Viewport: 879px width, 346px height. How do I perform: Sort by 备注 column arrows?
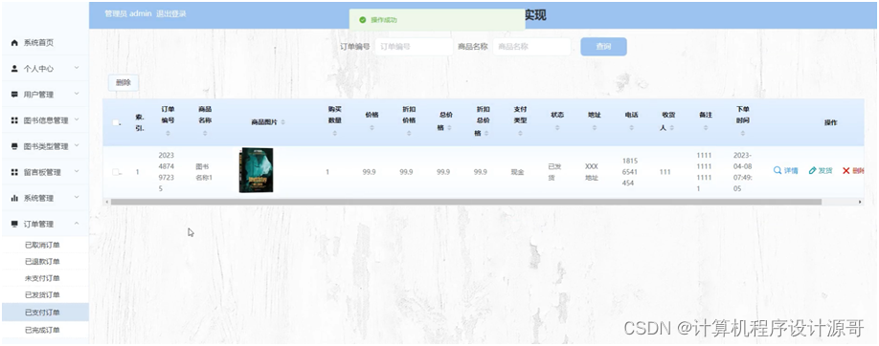coord(706,128)
